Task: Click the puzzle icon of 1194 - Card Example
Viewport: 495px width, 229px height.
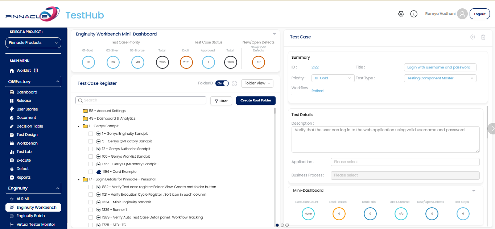Action: click(x=98, y=172)
